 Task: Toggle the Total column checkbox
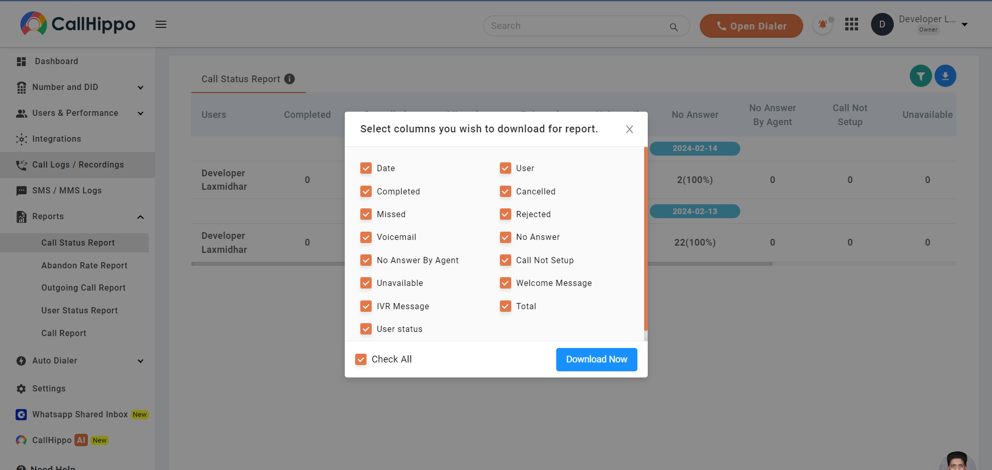[505, 306]
